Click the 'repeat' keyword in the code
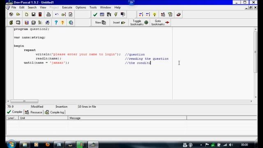 click(x=30, y=50)
